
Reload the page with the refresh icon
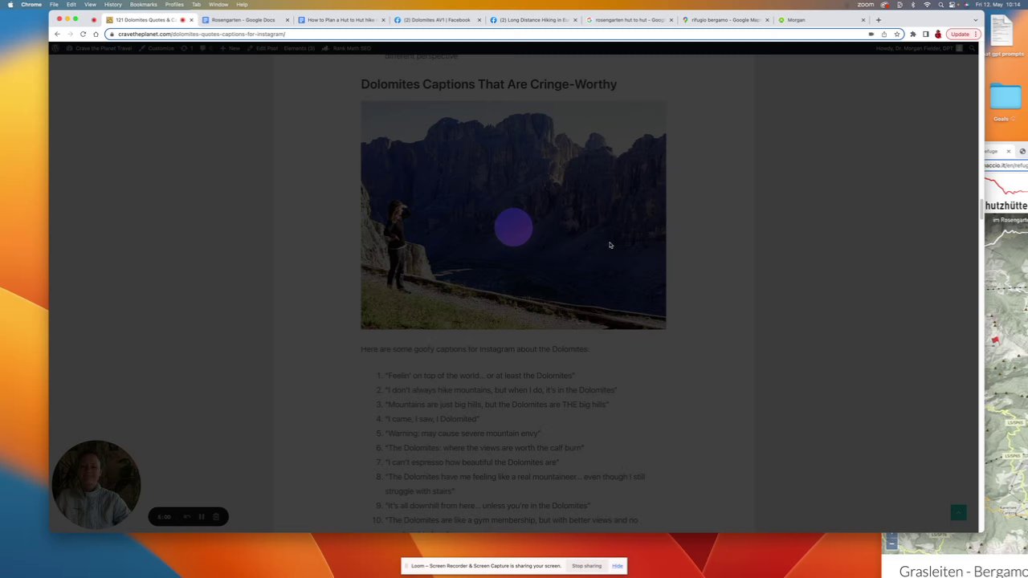83,34
